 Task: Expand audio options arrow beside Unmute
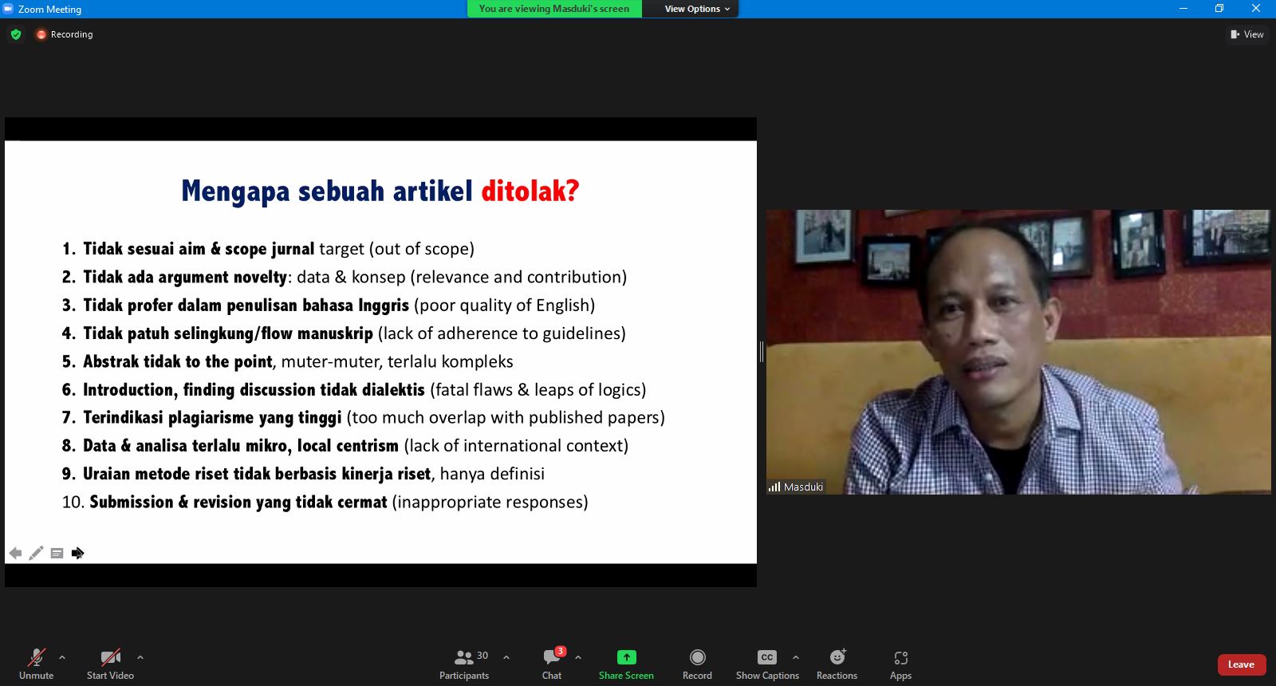62,657
